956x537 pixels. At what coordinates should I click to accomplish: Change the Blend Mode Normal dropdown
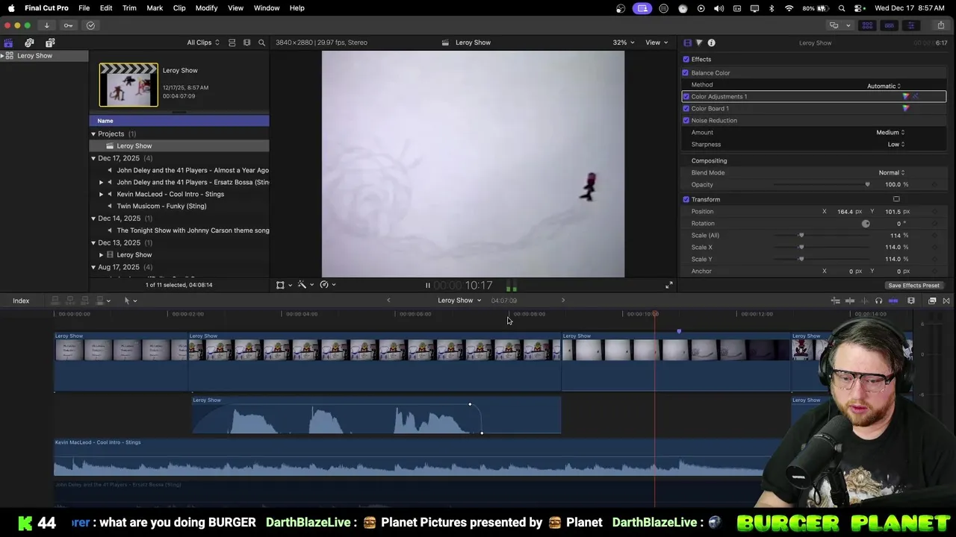coord(892,172)
